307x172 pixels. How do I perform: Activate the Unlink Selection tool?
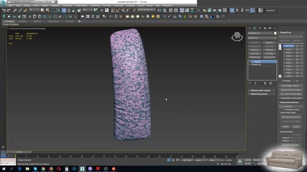pos(20,10)
